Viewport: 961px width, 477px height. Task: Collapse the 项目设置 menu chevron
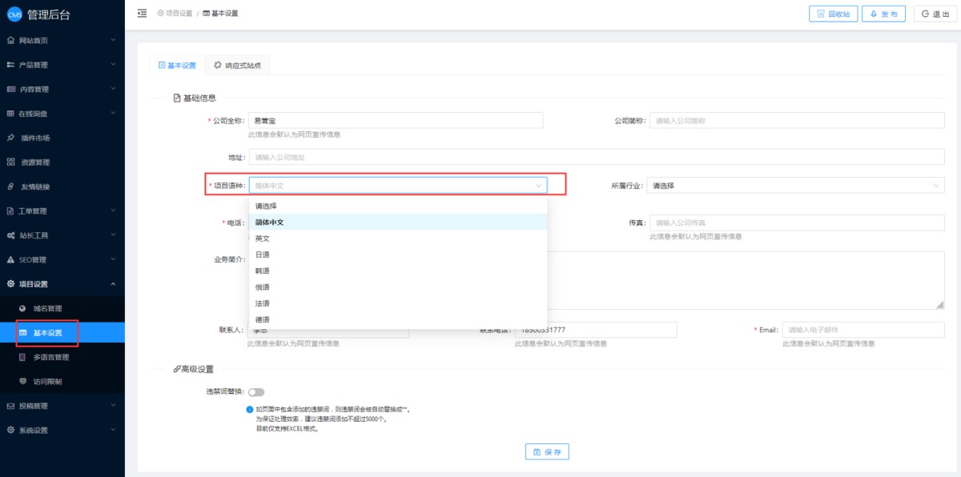113,284
